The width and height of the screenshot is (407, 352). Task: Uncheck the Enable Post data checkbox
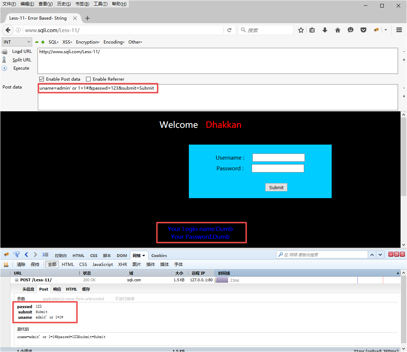pos(42,79)
